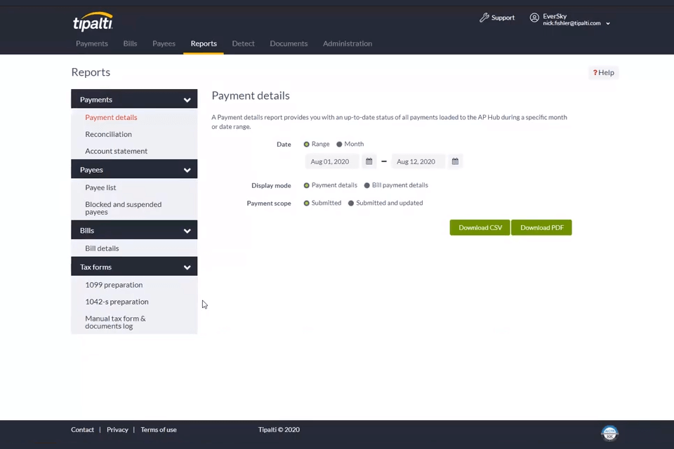Click the Support wrench icon

point(484,17)
